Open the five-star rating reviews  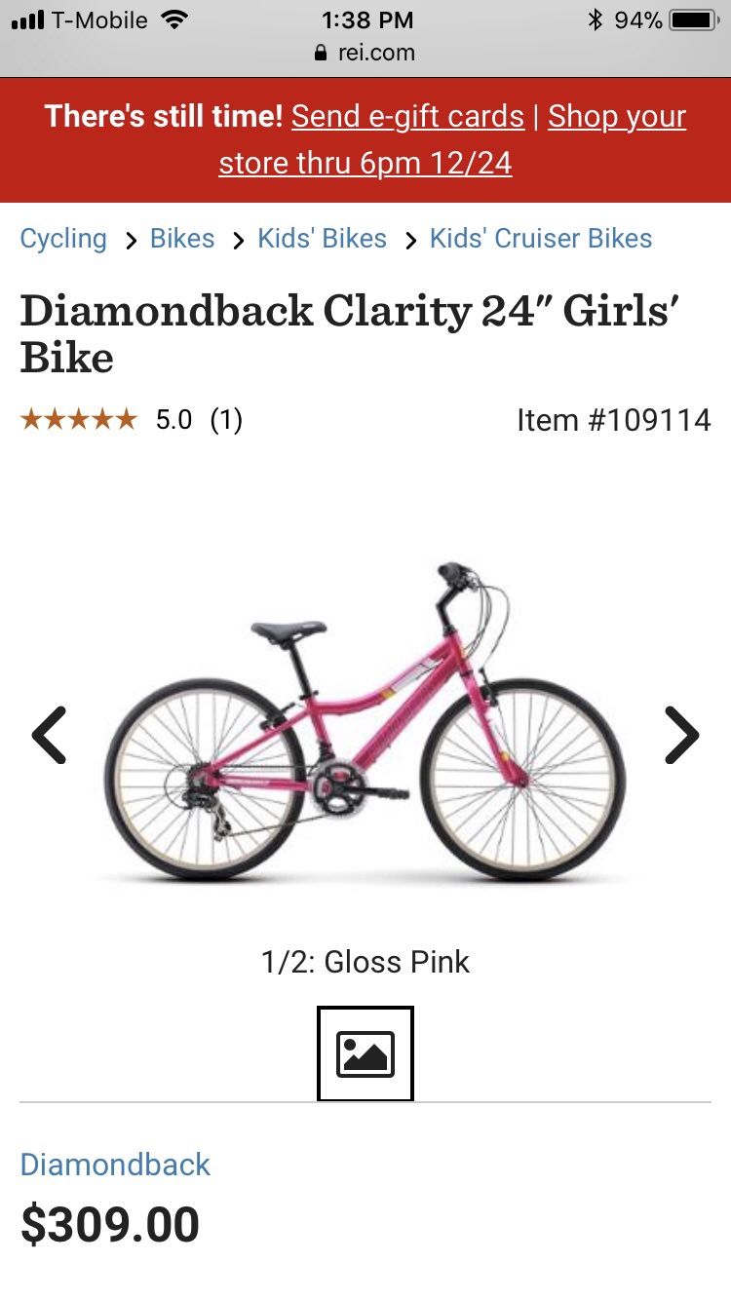point(78,420)
